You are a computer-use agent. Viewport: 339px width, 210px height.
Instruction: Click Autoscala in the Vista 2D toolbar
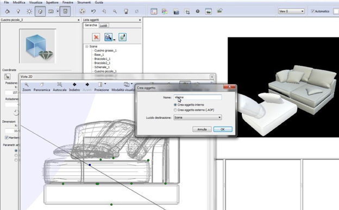[x=60, y=87]
